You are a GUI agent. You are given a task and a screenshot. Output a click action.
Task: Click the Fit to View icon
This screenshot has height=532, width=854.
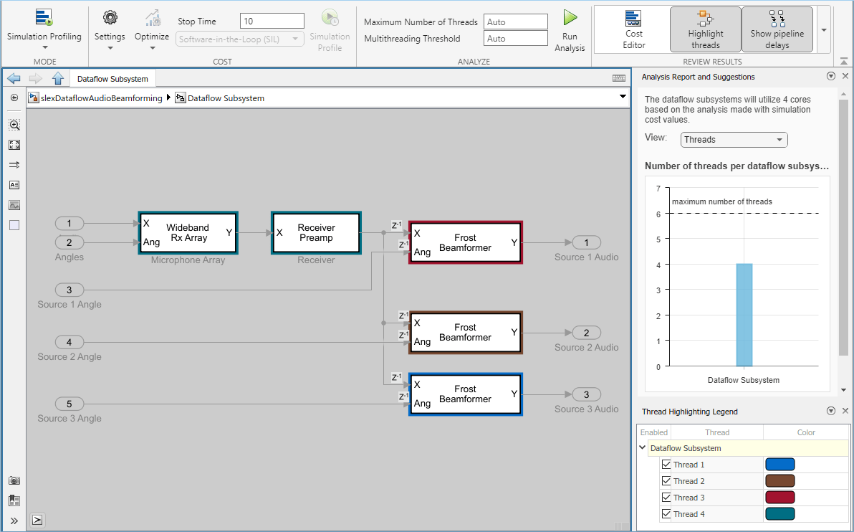point(14,145)
